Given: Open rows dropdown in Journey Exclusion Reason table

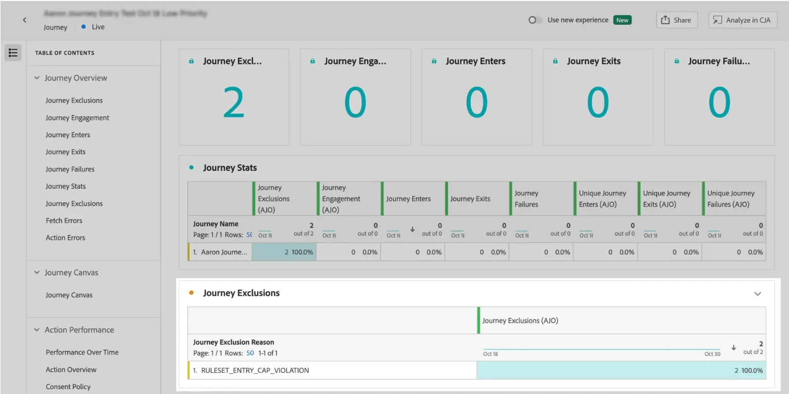Looking at the screenshot, I should [x=250, y=353].
